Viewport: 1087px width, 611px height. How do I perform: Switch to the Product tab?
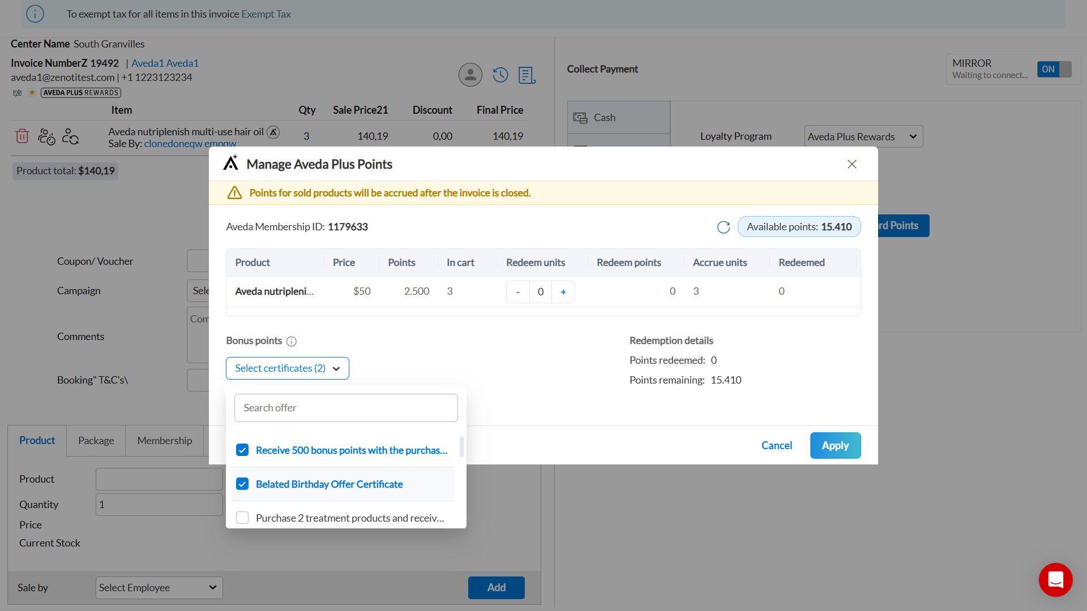pyautogui.click(x=37, y=440)
